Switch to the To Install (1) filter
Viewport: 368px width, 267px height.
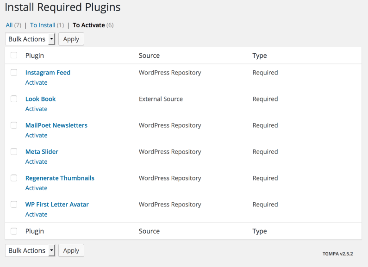coord(47,25)
